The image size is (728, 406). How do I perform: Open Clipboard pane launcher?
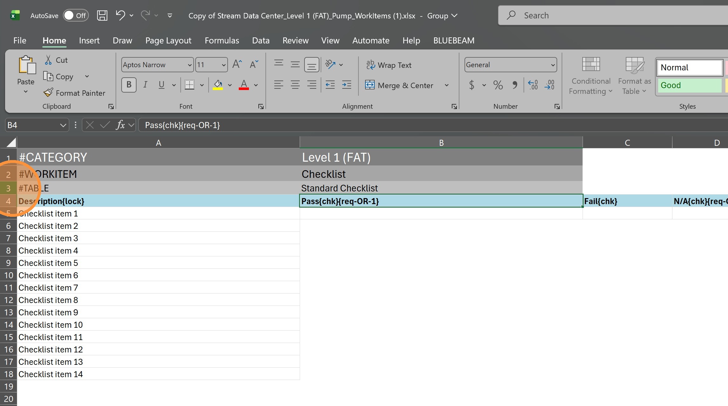[111, 107]
